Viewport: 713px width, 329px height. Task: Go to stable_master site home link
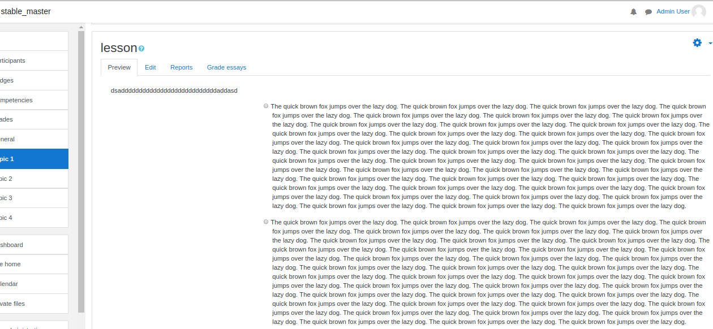tap(26, 11)
